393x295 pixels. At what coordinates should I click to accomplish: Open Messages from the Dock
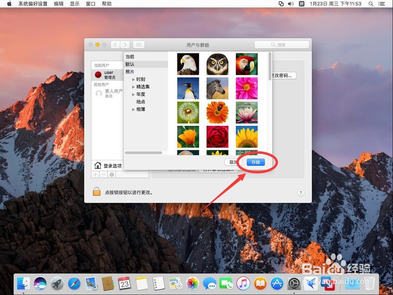pos(209,284)
